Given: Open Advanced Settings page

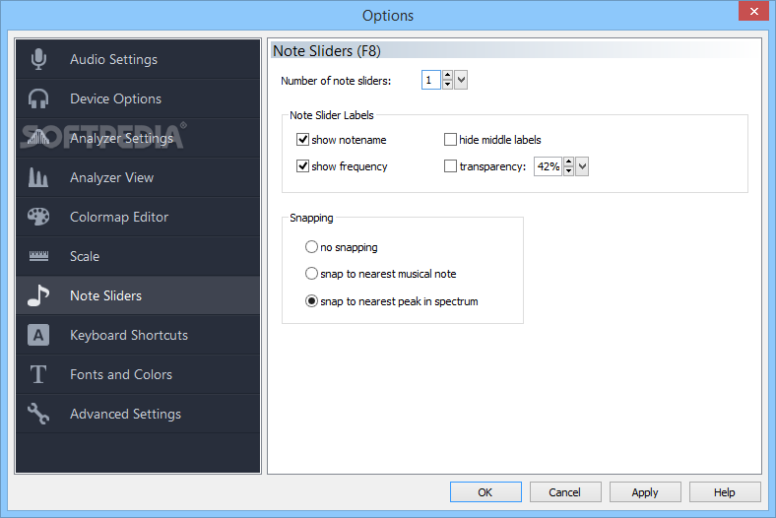Looking at the screenshot, I should [x=138, y=414].
